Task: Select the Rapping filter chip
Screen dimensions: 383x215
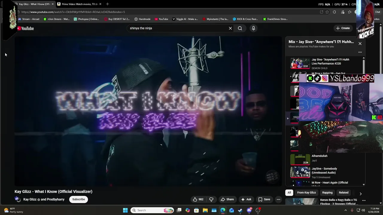Action: coord(327,193)
